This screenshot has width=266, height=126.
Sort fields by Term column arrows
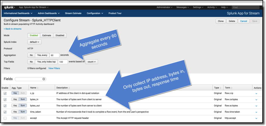[x=231, y=88]
